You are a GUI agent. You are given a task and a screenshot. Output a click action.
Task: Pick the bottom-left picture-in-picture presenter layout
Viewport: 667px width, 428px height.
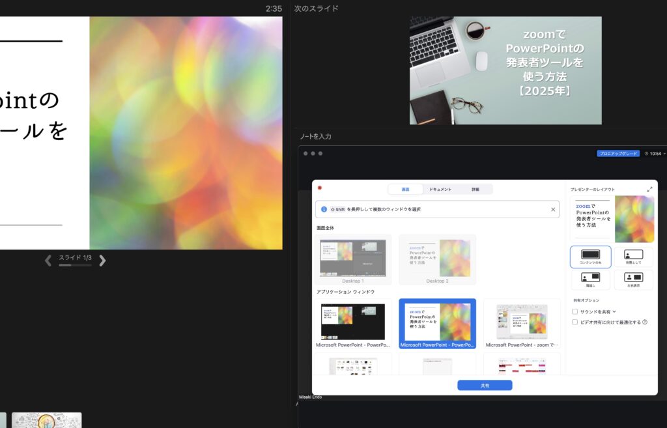(x=590, y=279)
